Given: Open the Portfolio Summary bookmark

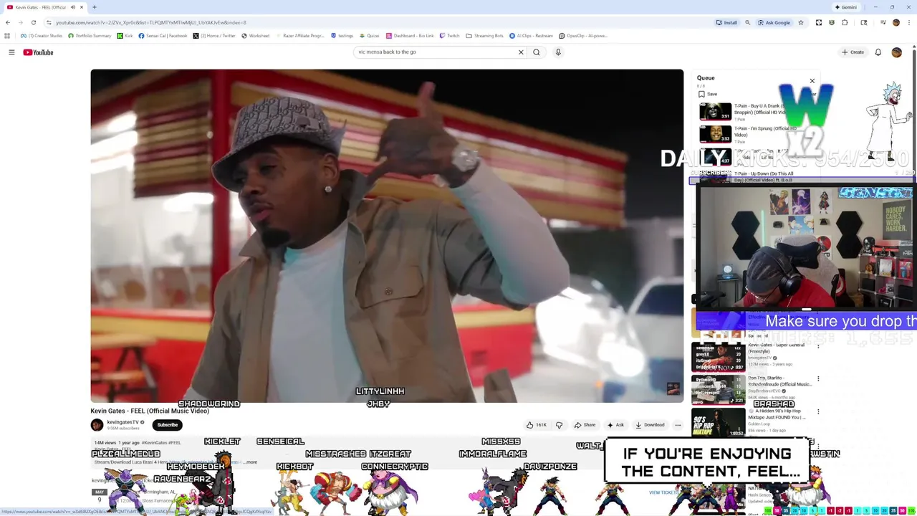Looking at the screenshot, I should (x=90, y=36).
